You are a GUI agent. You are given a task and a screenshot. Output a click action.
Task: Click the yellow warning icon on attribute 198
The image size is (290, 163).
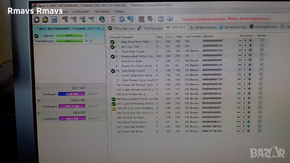point(113,108)
